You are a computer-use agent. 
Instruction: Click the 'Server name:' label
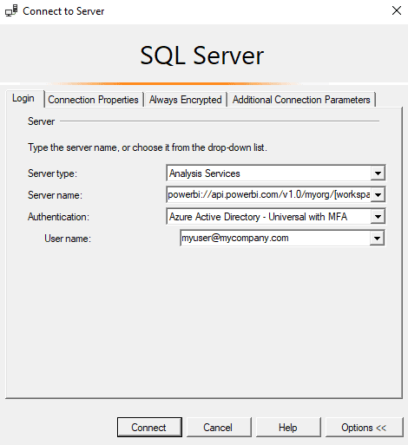tap(55, 195)
